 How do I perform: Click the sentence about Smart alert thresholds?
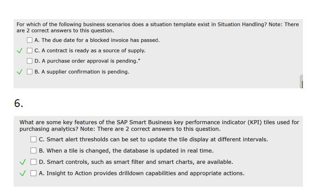pos(154,139)
